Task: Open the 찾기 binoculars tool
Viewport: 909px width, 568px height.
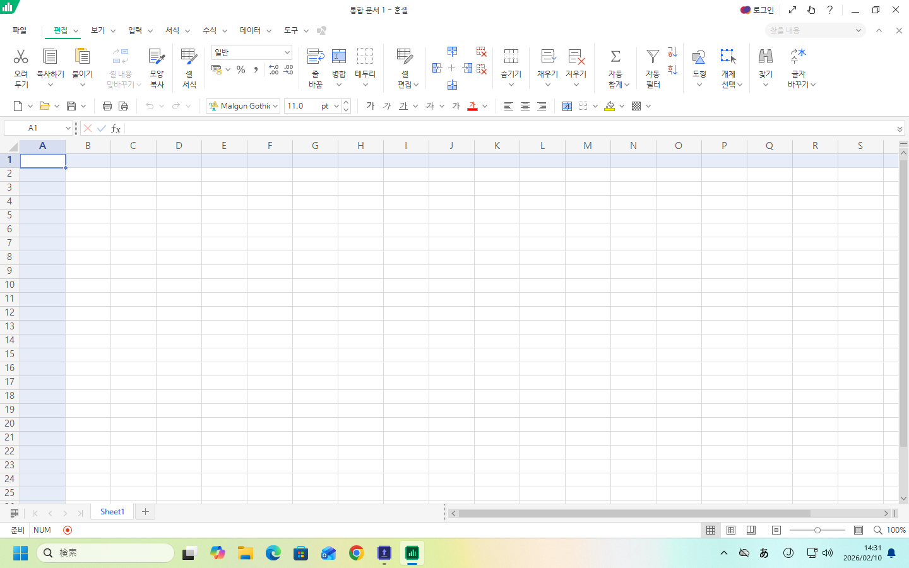Action: pyautogui.click(x=765, y=57)
